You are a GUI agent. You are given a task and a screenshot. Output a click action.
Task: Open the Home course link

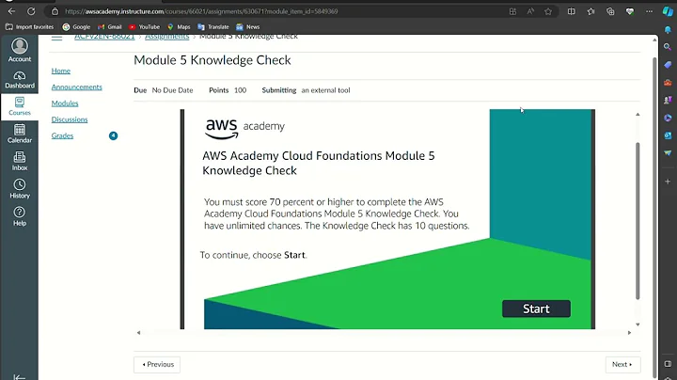[x=61, y=71]
